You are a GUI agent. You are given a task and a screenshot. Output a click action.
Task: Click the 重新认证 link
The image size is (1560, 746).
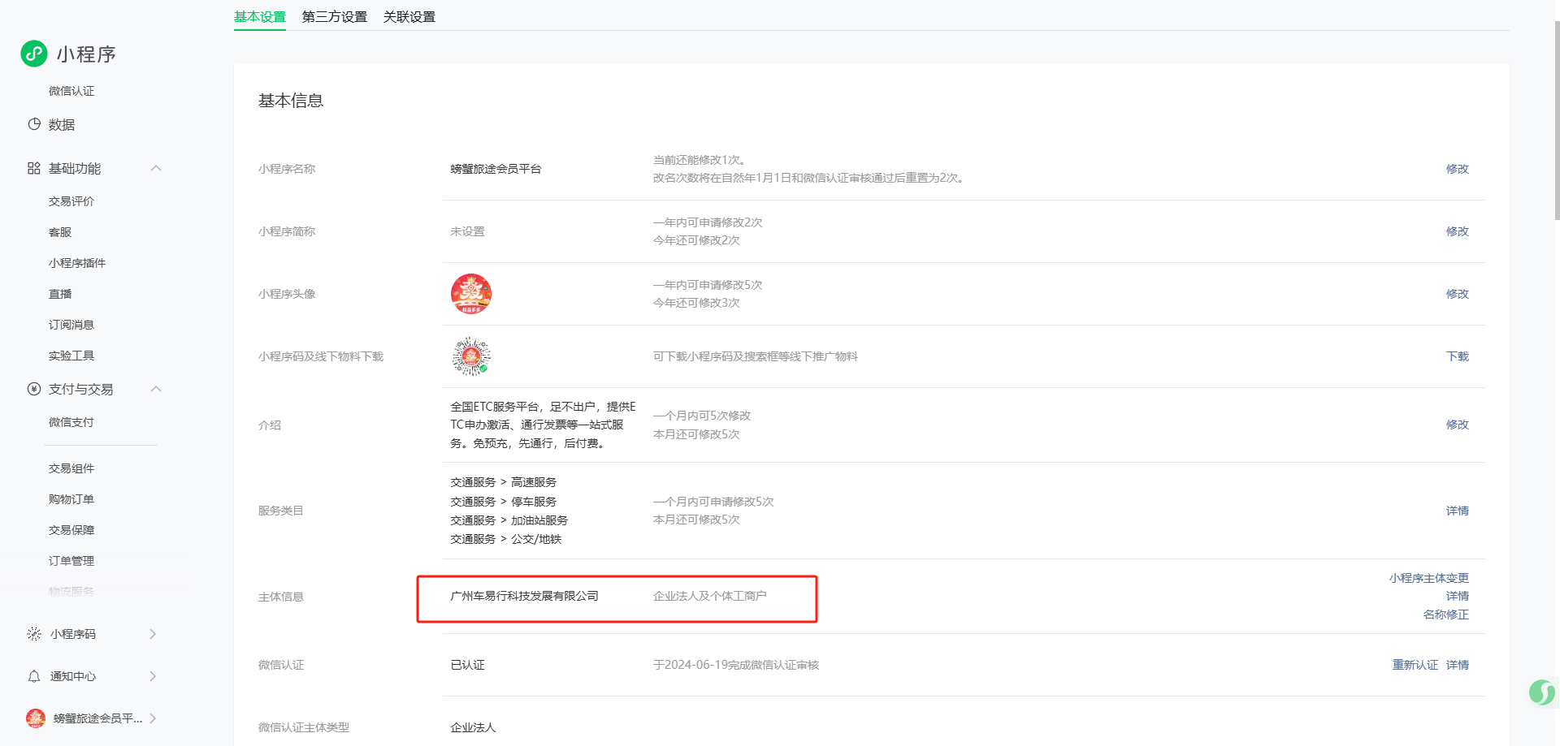1415,665
